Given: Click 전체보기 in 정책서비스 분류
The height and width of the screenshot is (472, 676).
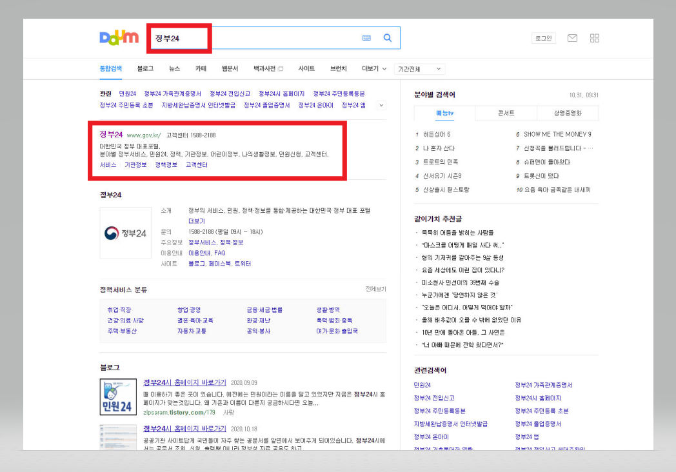Looking at the screenshot, I should [x=375, y=290].
